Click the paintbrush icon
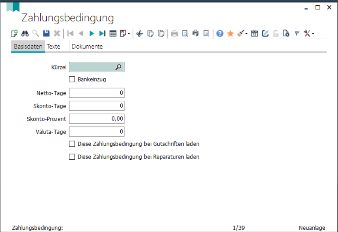This screenshot has width=338, height=232. [241, 34]
